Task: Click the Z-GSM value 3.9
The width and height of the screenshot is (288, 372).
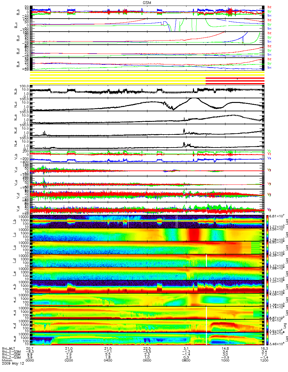Action: 30,358
